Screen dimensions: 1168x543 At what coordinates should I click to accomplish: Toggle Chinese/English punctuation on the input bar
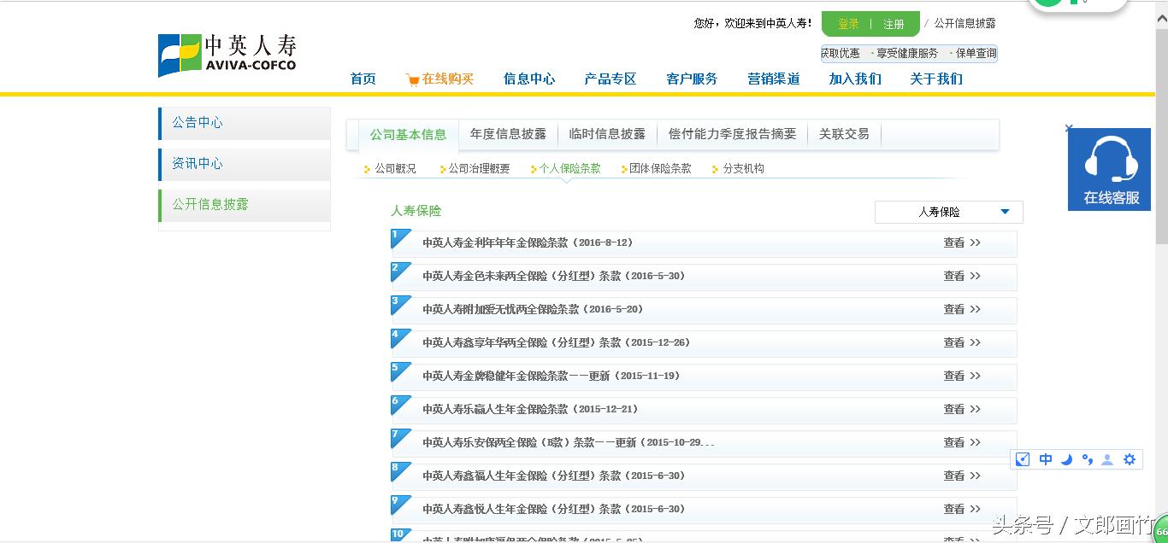[x=1087, y=458]
